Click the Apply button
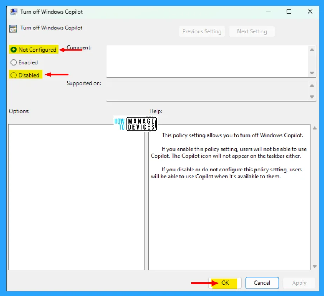Image resolution: width=324 pixels, height=296 pixels. click(299, 283)
